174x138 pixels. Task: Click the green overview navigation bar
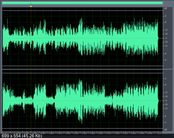coord(82,3)
